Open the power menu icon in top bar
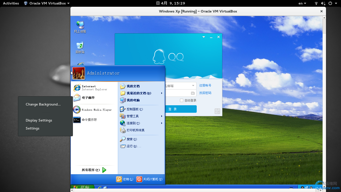Viewport: 341px width, 192px height. pos(330,3)
